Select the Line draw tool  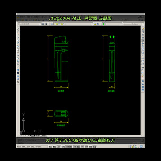click(x=18, y=29)
